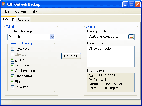142x106 pixels.
Task: Open the Options menu in menu bar
Action: click(x=21, y=11)
